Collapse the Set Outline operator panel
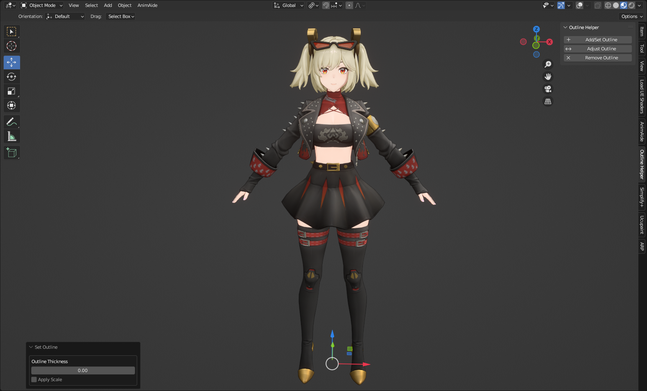Screen dimensions: 647x391 click(x=31, y=347)
